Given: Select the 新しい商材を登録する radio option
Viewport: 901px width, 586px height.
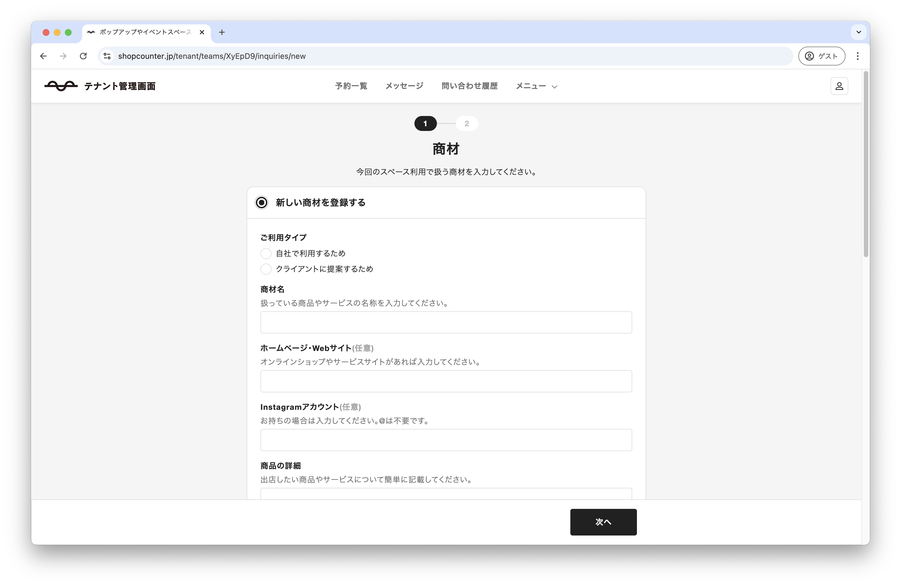Looking at the screenshot, I should [x=262, y=203].
